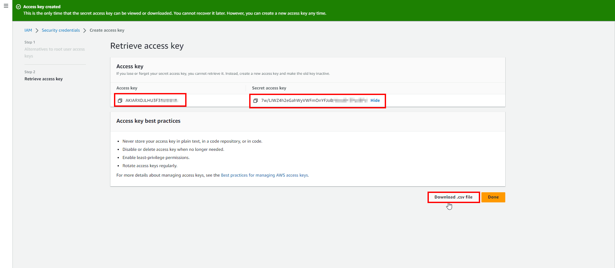The image size is (615, 268).
Task: Click the Access key column header
Action: 127,88
